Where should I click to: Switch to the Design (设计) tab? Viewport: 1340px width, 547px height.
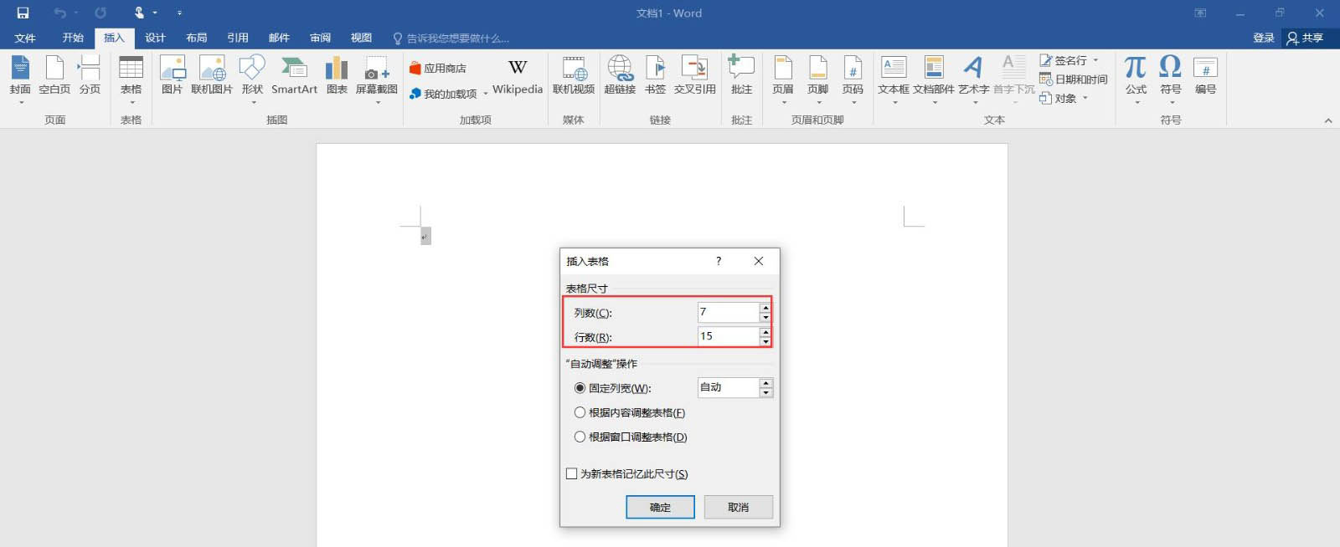point(155,38)
